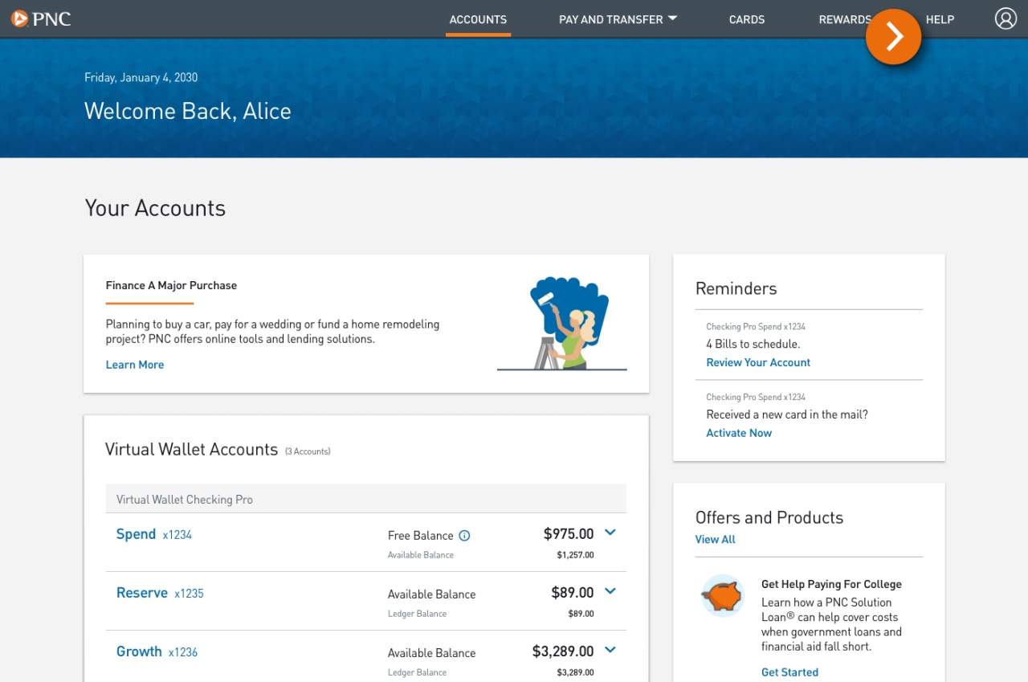Click Review Your Account reminder link
The image size is (1028, 682).
coord(757,362)
